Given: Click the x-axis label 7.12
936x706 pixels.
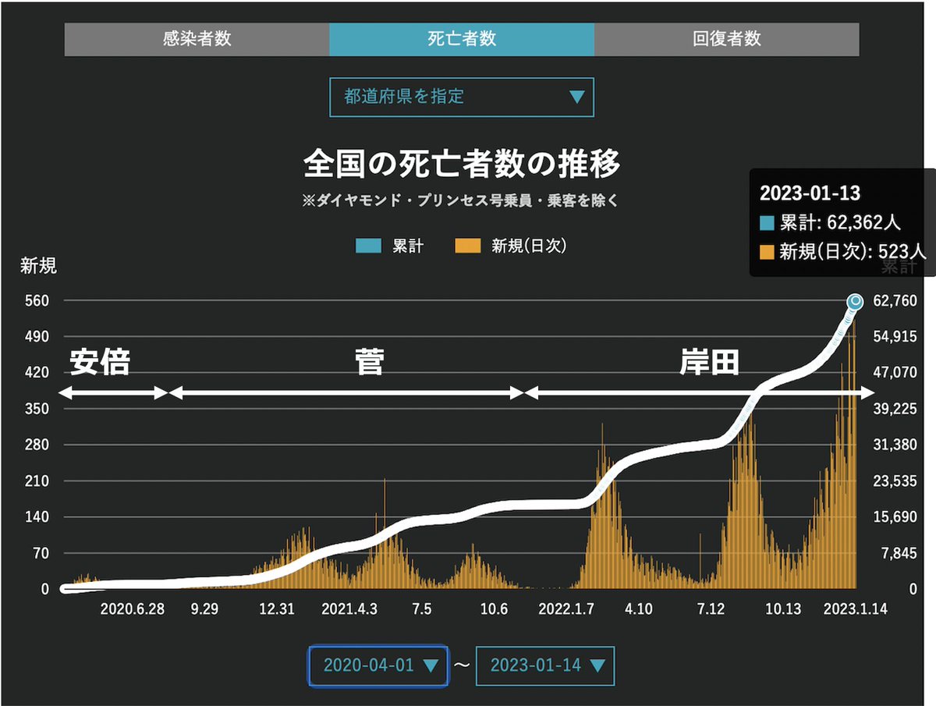Looking at the screenshot, I should coord(711,609).
